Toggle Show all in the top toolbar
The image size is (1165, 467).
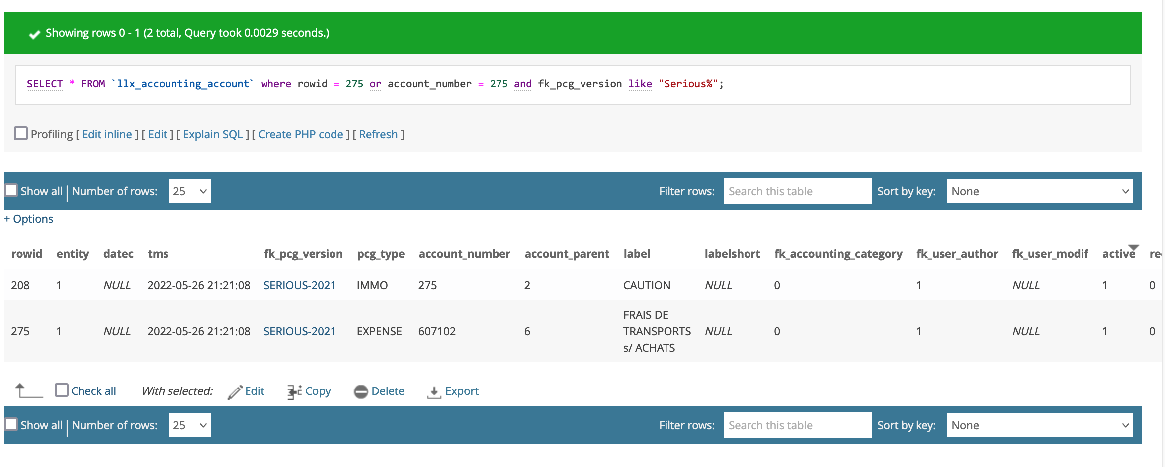(11, 190)
